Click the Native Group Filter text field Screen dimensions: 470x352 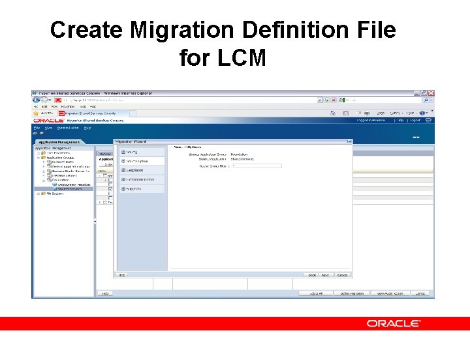click(x=257, y=166)
